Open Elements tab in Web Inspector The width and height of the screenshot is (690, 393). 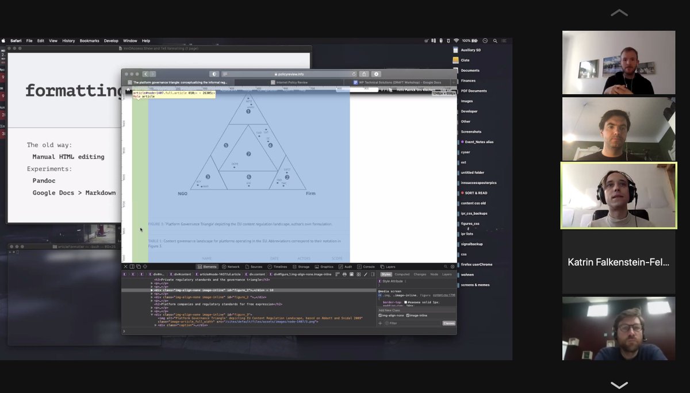208,267
